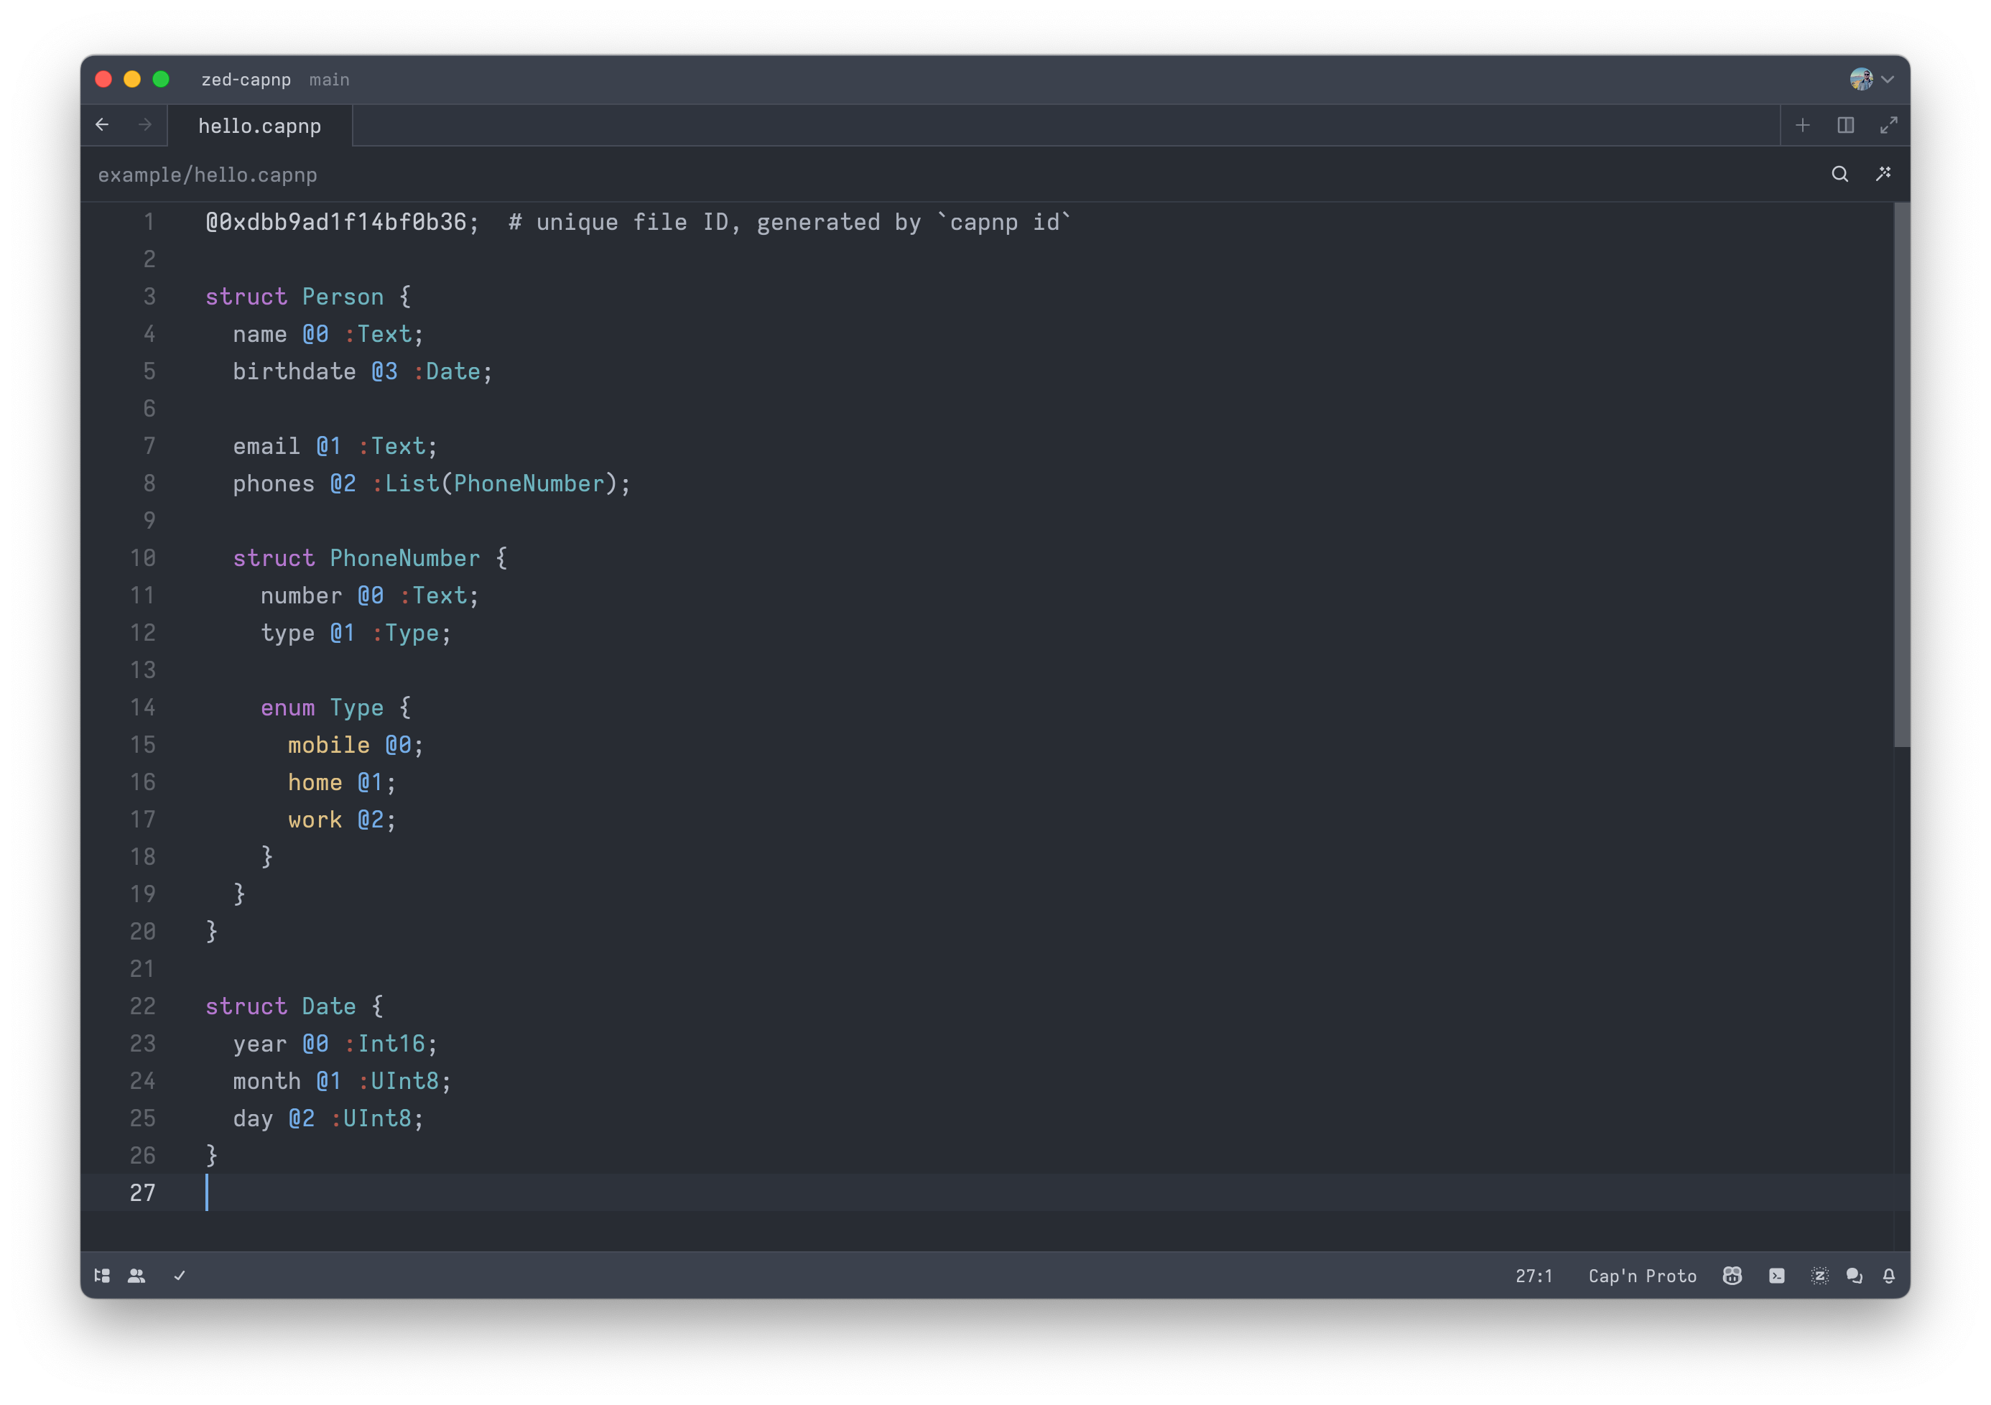Click 'month' field on line 24

(x=266, y=1080)
